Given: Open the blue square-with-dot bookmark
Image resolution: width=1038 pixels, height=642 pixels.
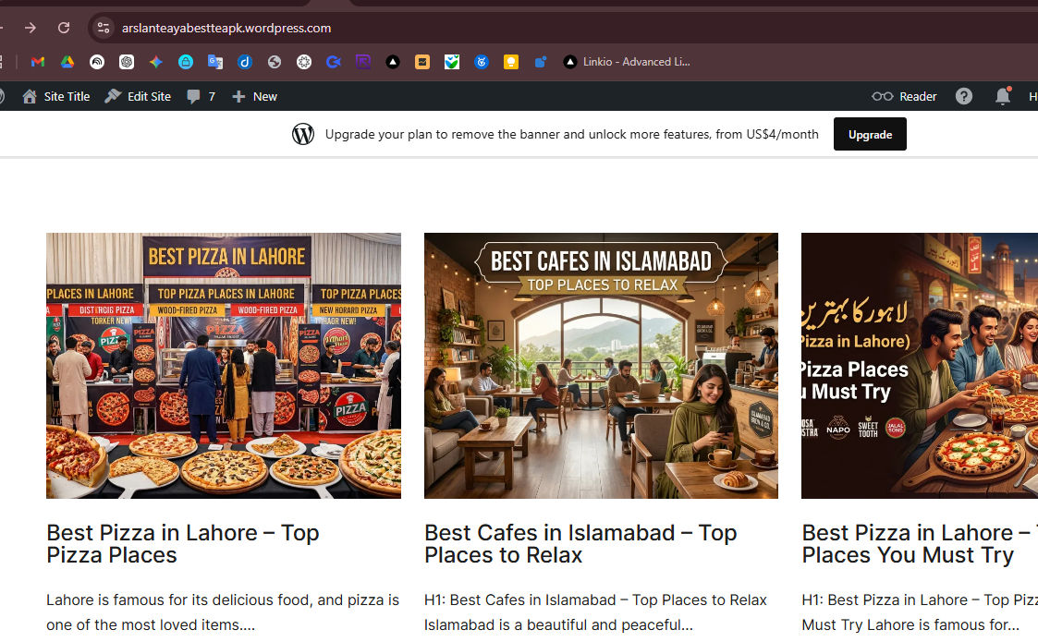Looking at the screenshot, I should [x=541, y=62].
